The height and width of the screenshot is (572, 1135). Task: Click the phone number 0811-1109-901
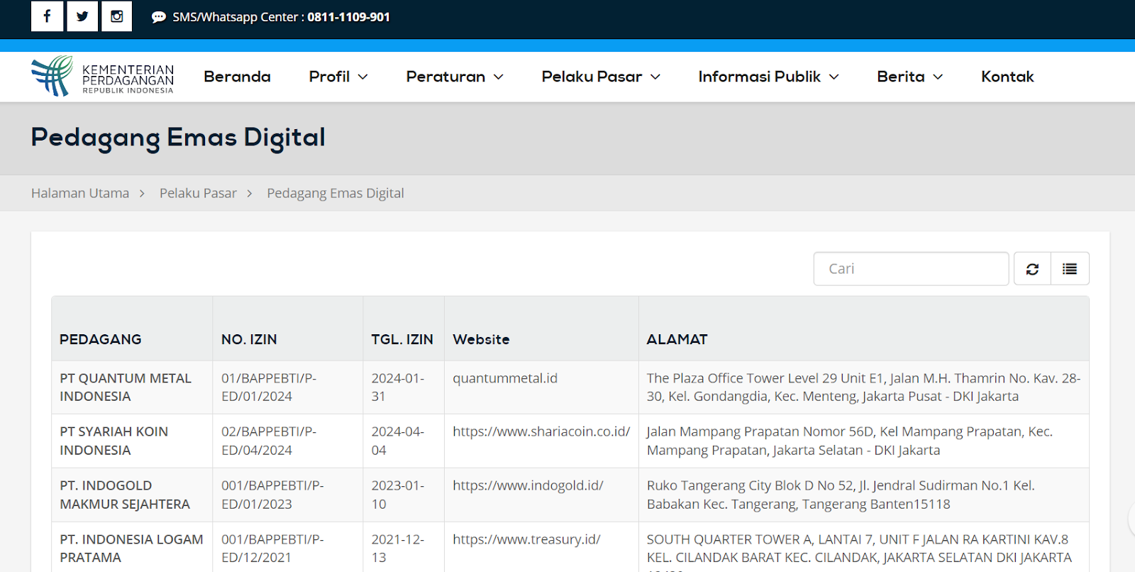click(348, 17)
